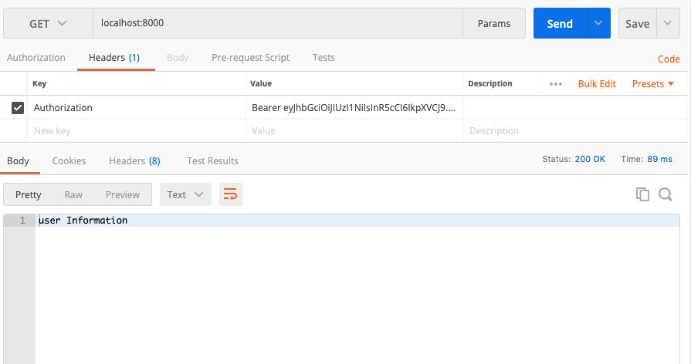Click the wrap lines icon in response toolbar
691x364 pixels.
coord(230,195)
